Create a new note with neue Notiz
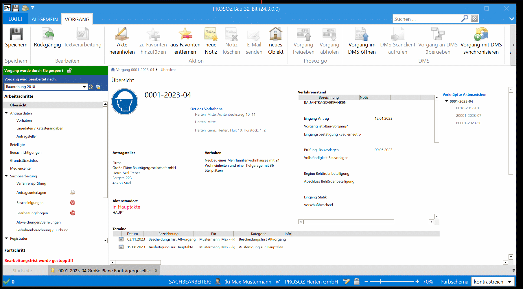This screenshot has height=289, width=523. [211, 34]
